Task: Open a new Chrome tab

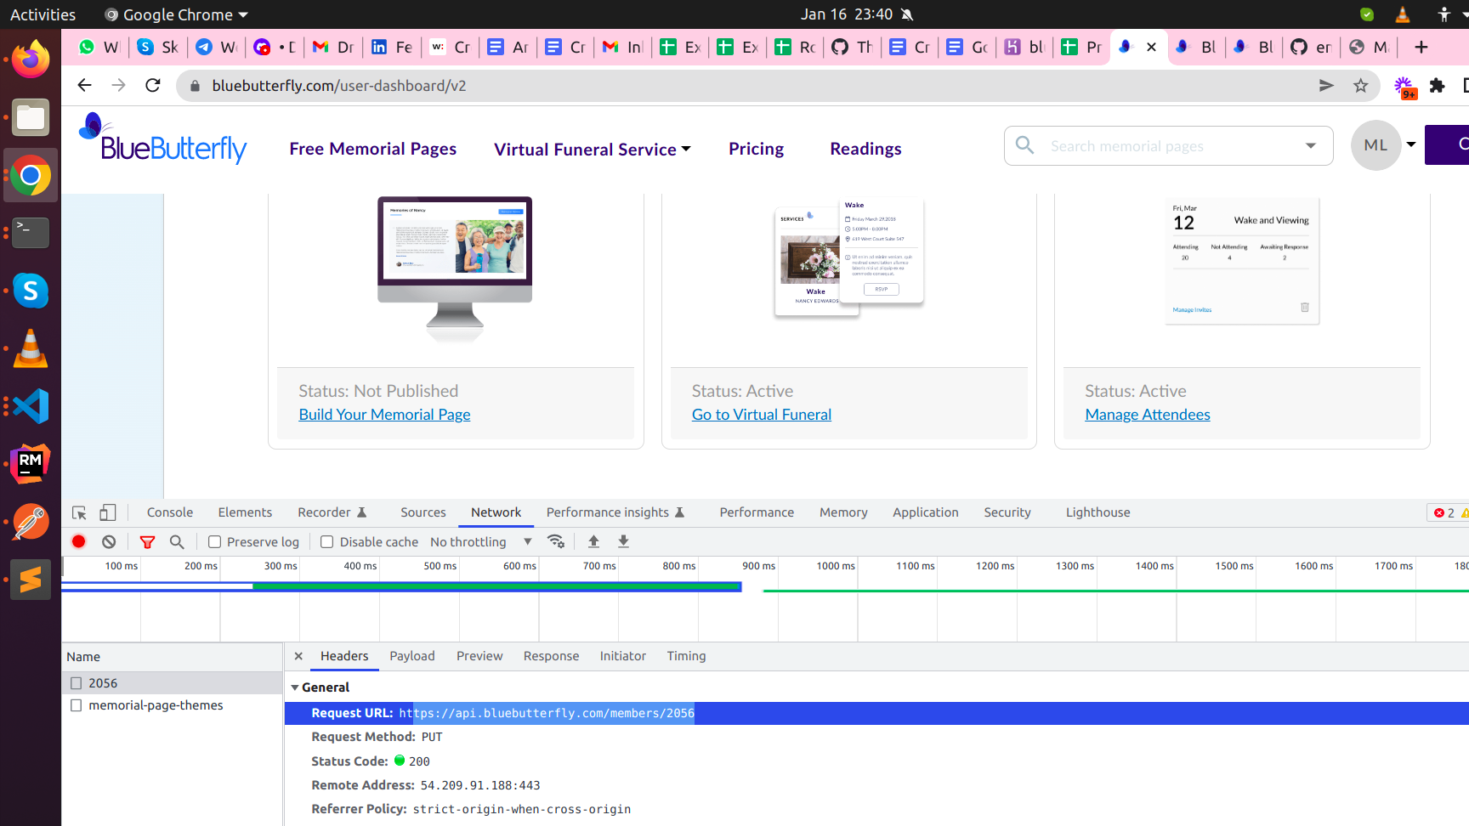Action: [x=1421, y=47]
